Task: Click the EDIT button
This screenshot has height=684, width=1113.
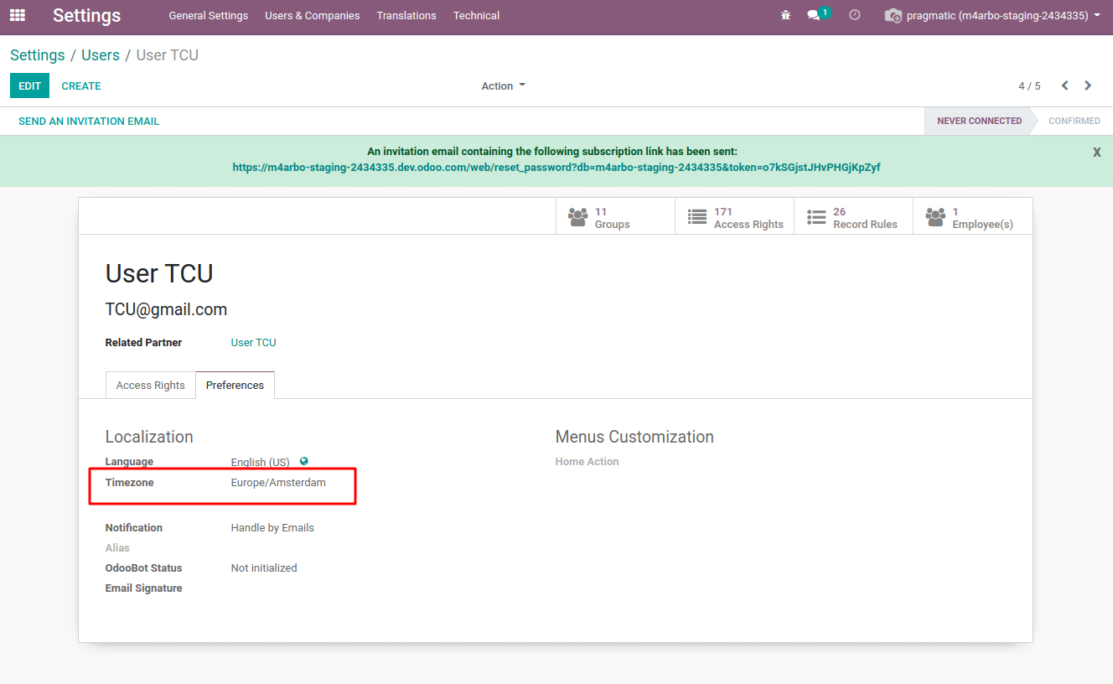Action: coord(29,85)
